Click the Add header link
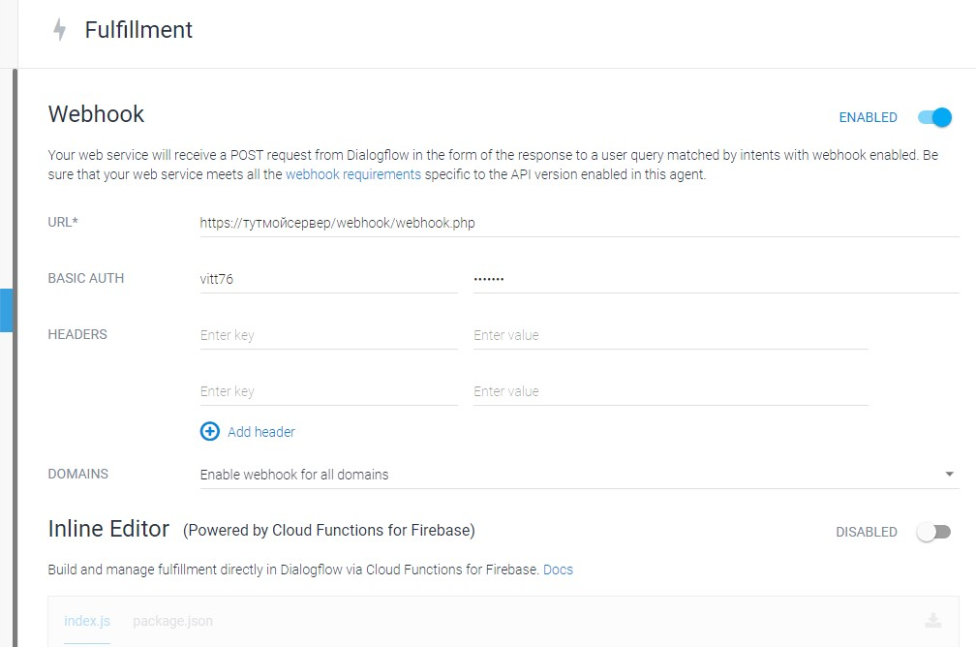 click(x=261, y=432)
